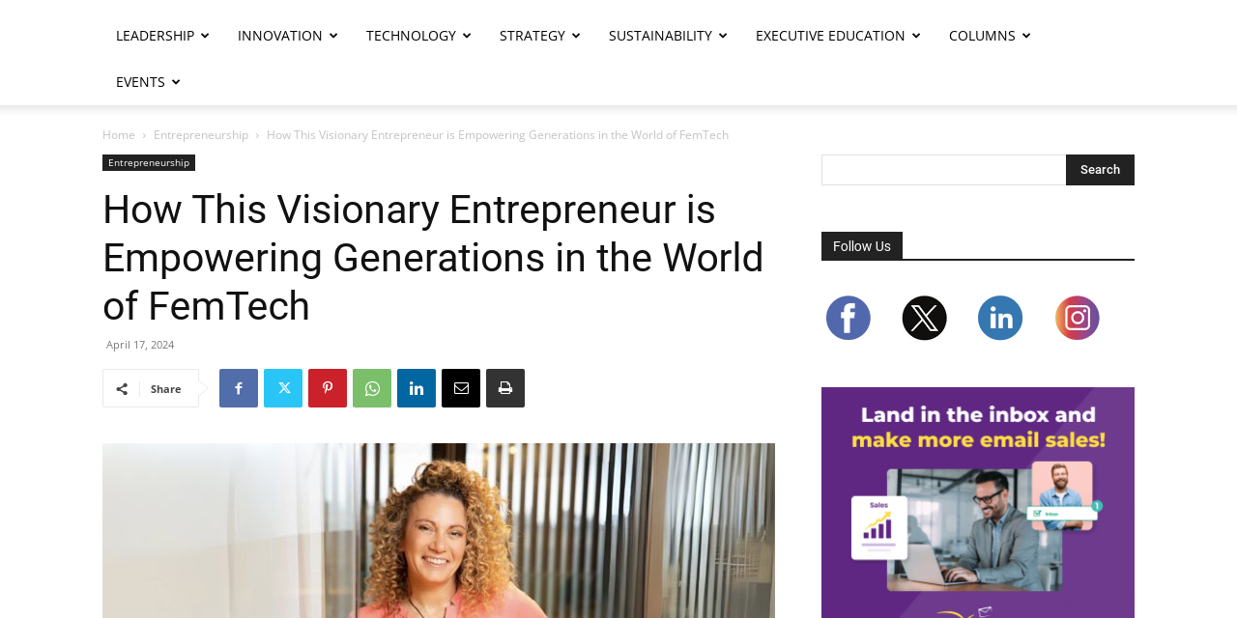Screen dimensions: 1237x618
Task: Share the article on LinkedIn
Action: (x=417, y=388)
